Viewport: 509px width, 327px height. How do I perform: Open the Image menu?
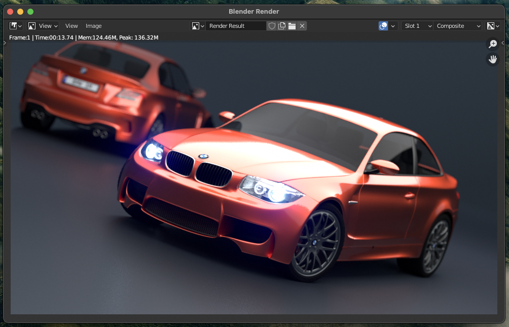(x=93, y=26)
